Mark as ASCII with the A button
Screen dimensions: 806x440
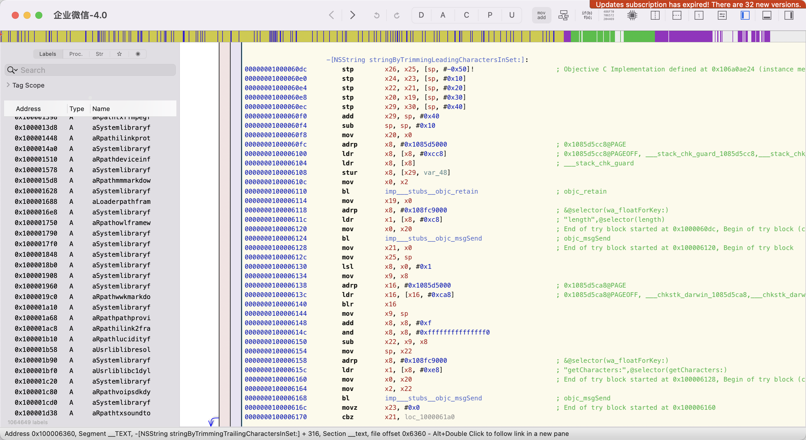(443, 15)
